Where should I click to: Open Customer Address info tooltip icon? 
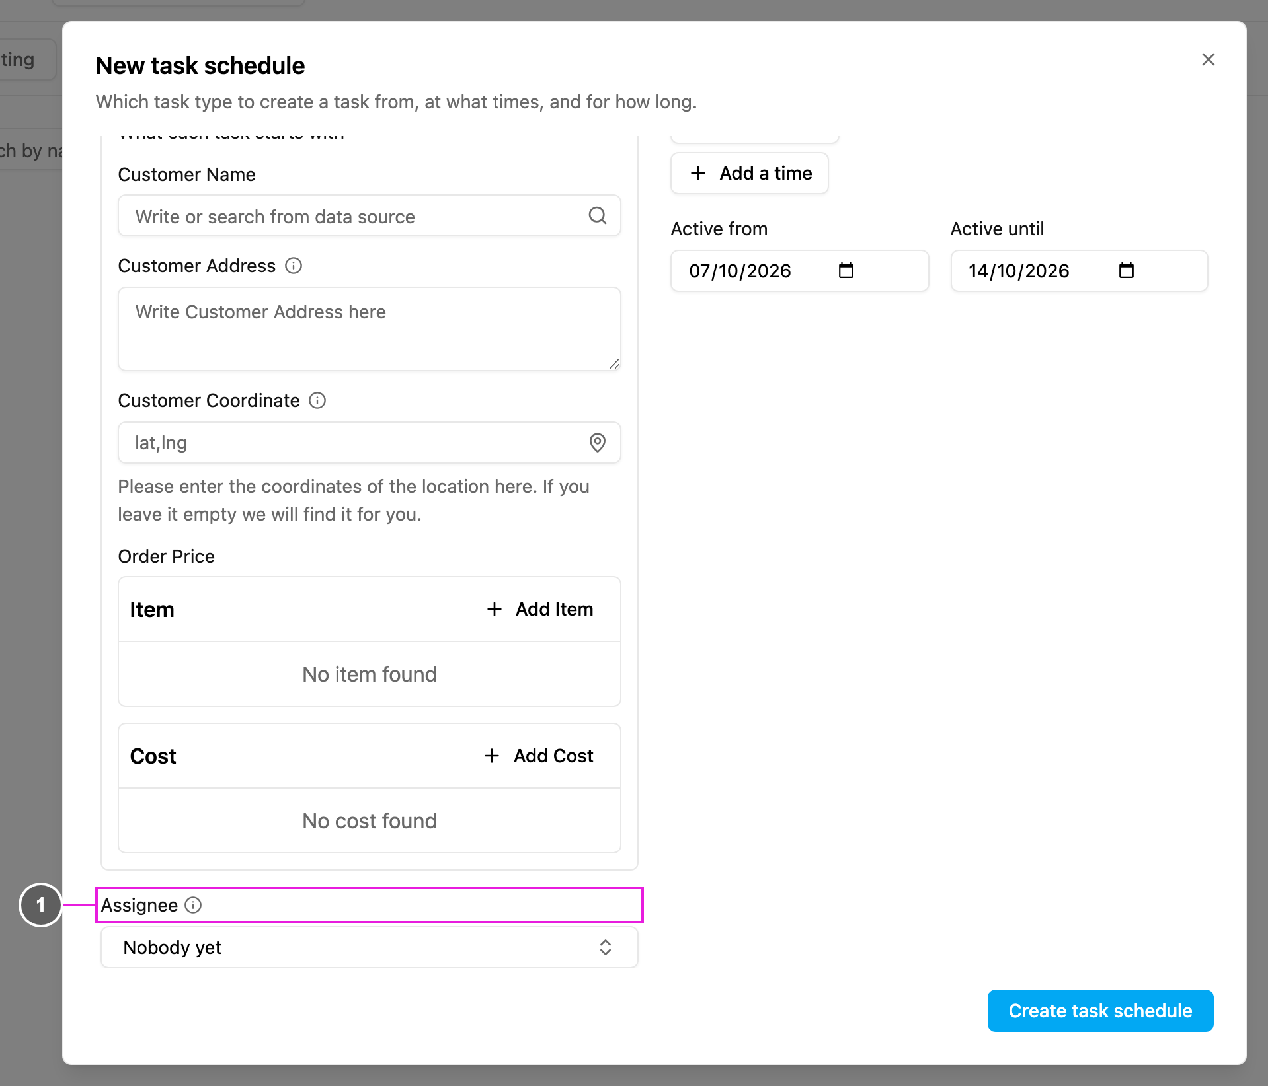tap(294, 266)
